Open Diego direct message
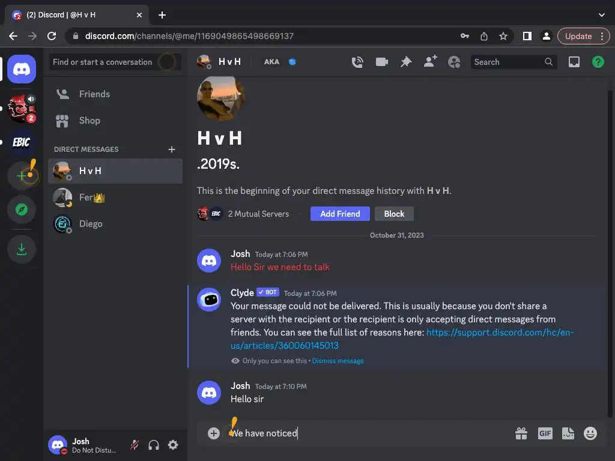Image resolution: width=615 pixels, height=461 pixels. [x=115, y=224]
